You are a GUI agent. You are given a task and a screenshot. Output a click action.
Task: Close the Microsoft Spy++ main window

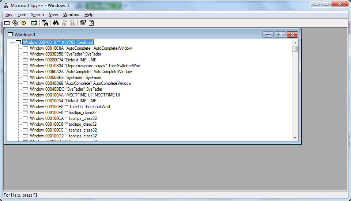[x=340, y=4]
